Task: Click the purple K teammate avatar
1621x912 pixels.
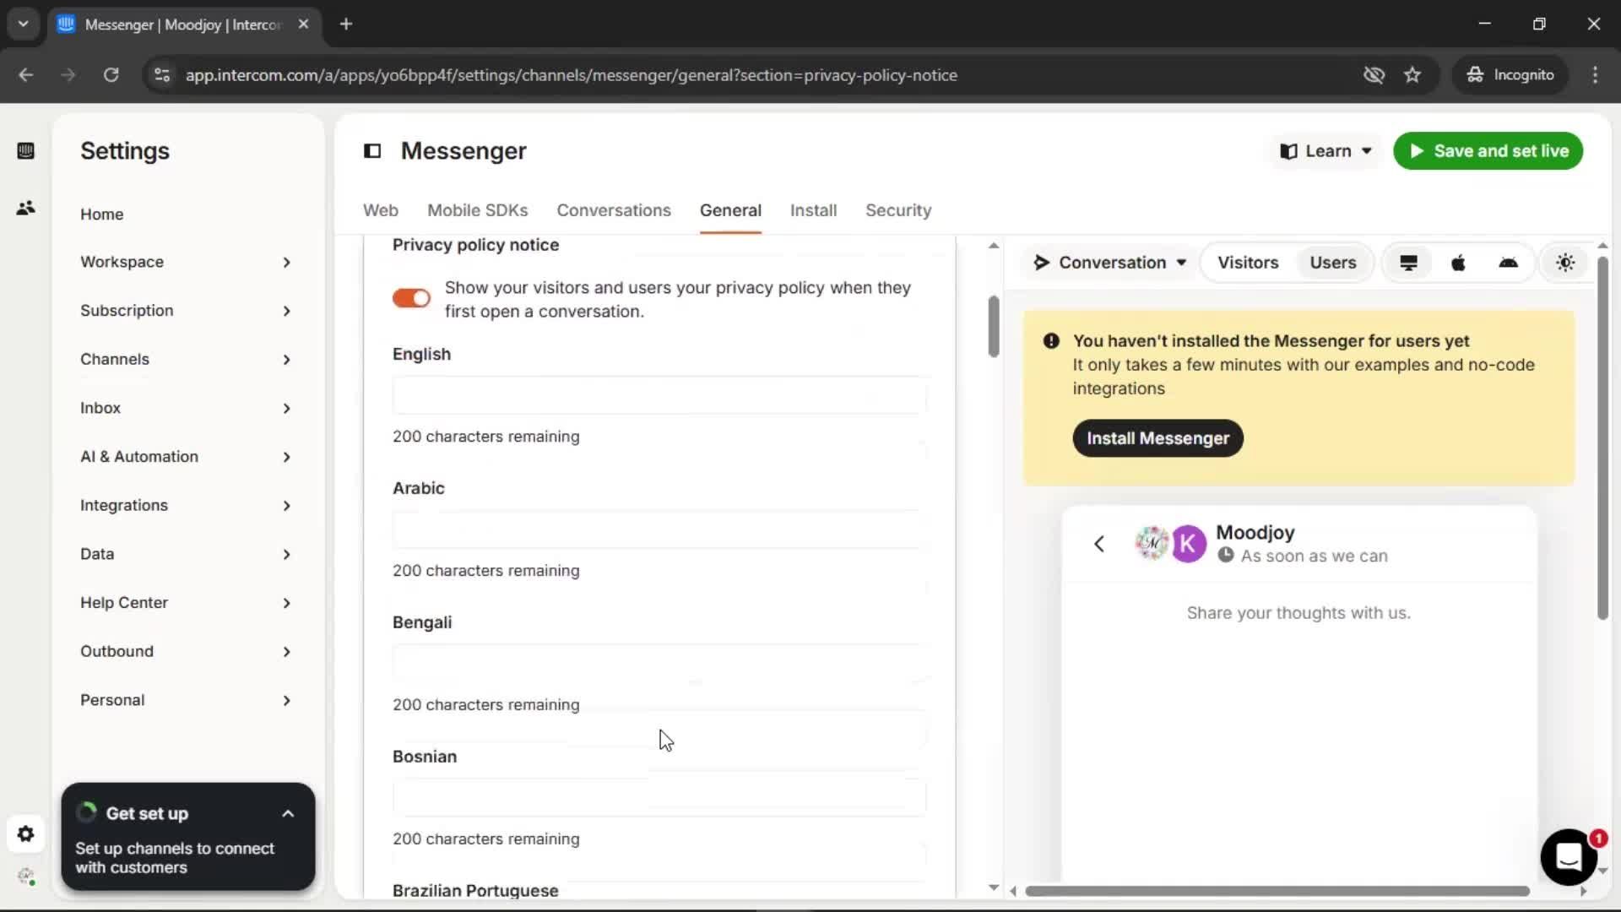Action: pyautogui.click(x=1189, y=544)
